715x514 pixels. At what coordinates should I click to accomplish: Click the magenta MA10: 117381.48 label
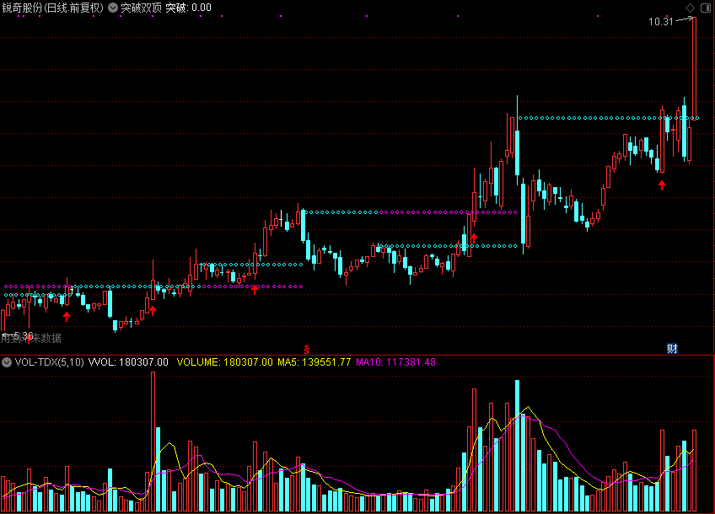(395, 362)
